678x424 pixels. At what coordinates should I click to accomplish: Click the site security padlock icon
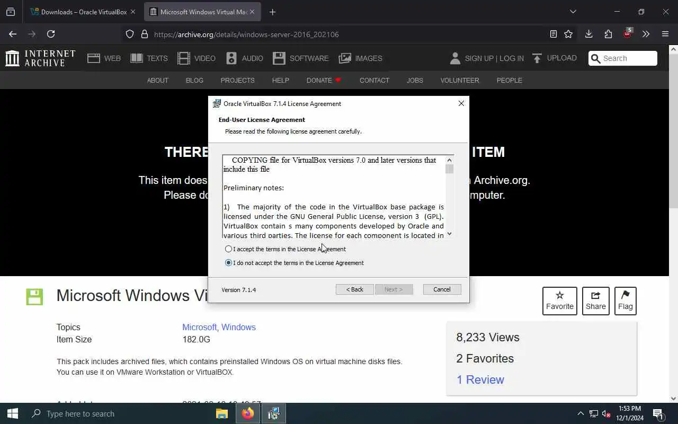(144, 34)
